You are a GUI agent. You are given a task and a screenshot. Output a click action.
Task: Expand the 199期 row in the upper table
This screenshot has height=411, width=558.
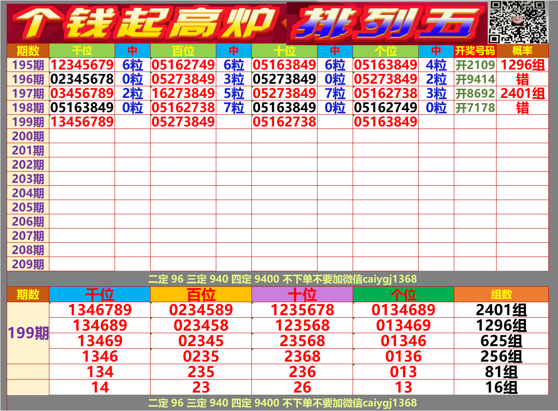tap(27, 121)
